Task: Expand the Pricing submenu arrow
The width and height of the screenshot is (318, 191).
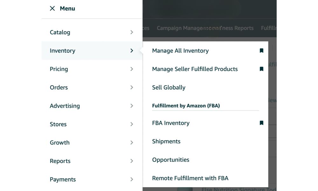Action: 132,69
